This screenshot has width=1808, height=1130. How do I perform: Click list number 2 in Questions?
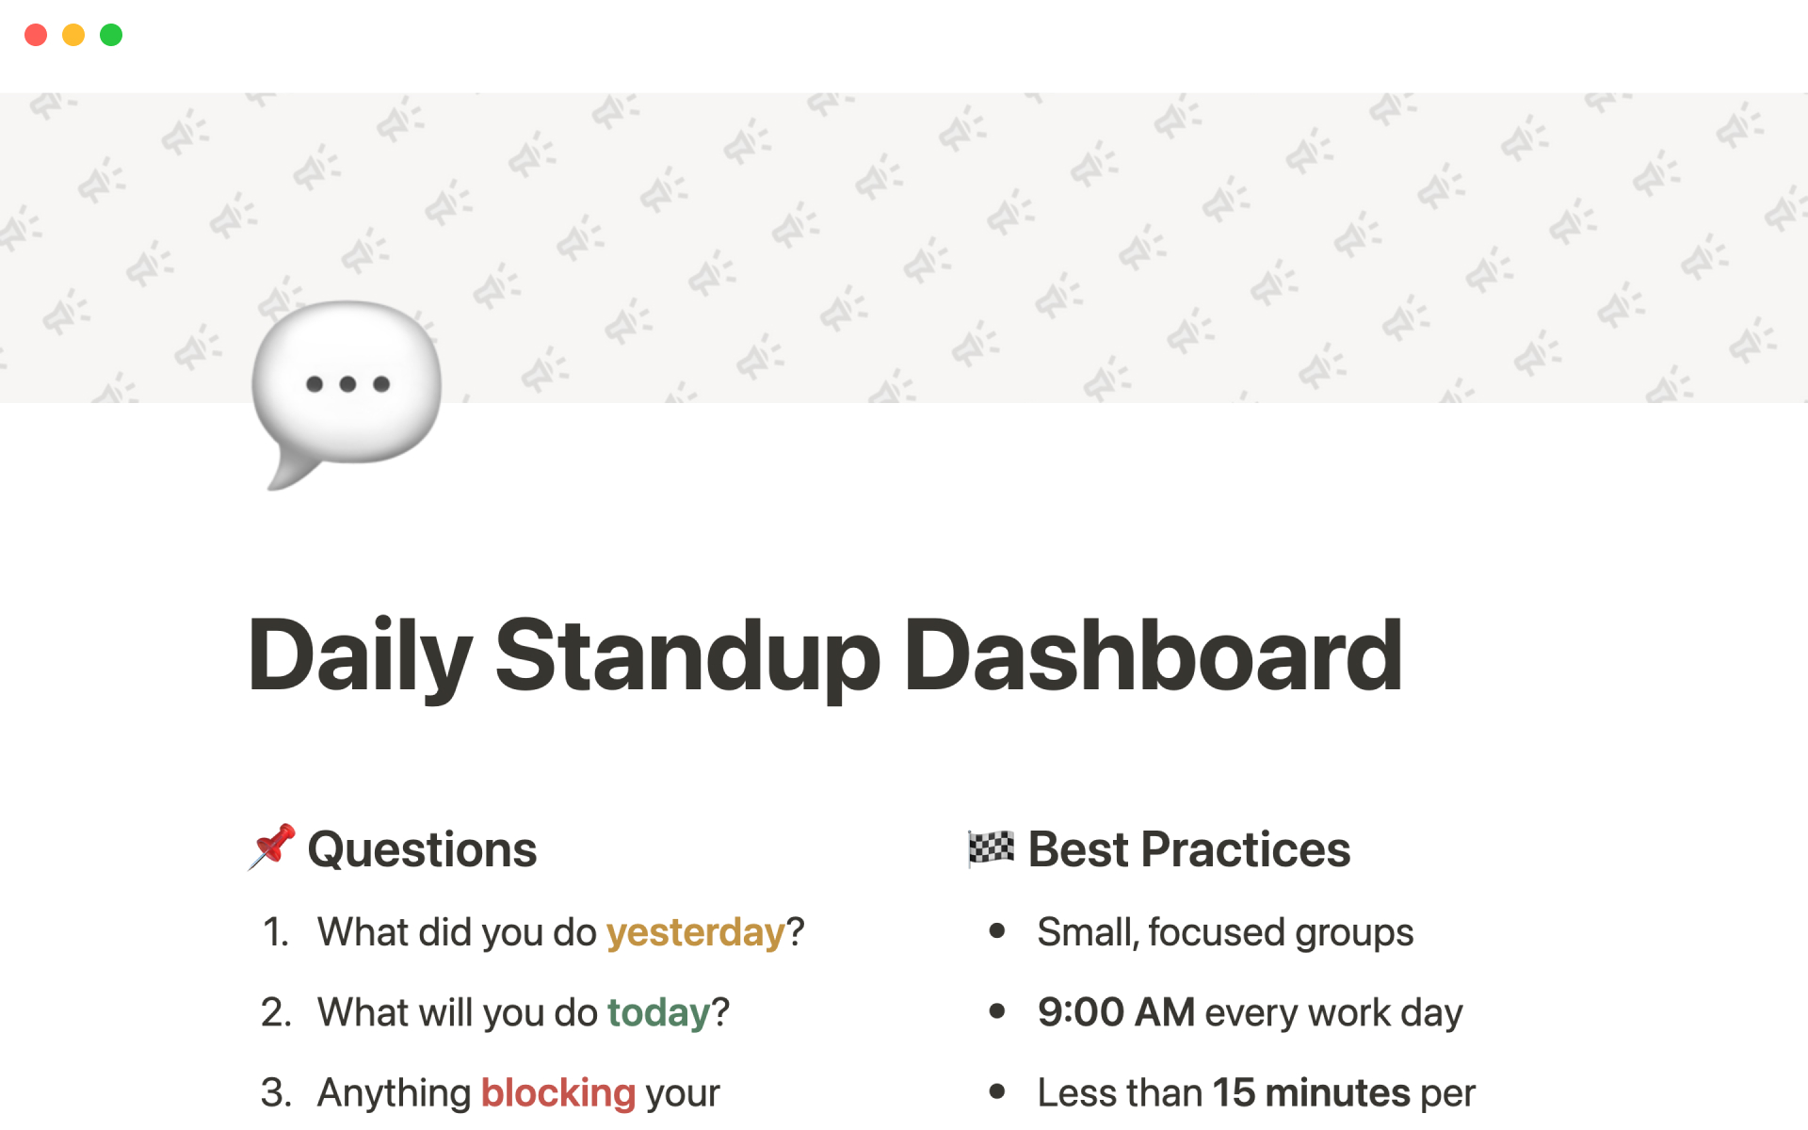275,1012
